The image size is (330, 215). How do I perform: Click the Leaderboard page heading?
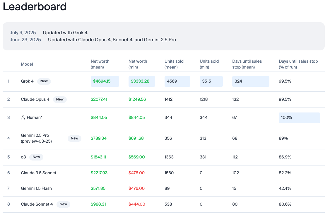[35, 6]
